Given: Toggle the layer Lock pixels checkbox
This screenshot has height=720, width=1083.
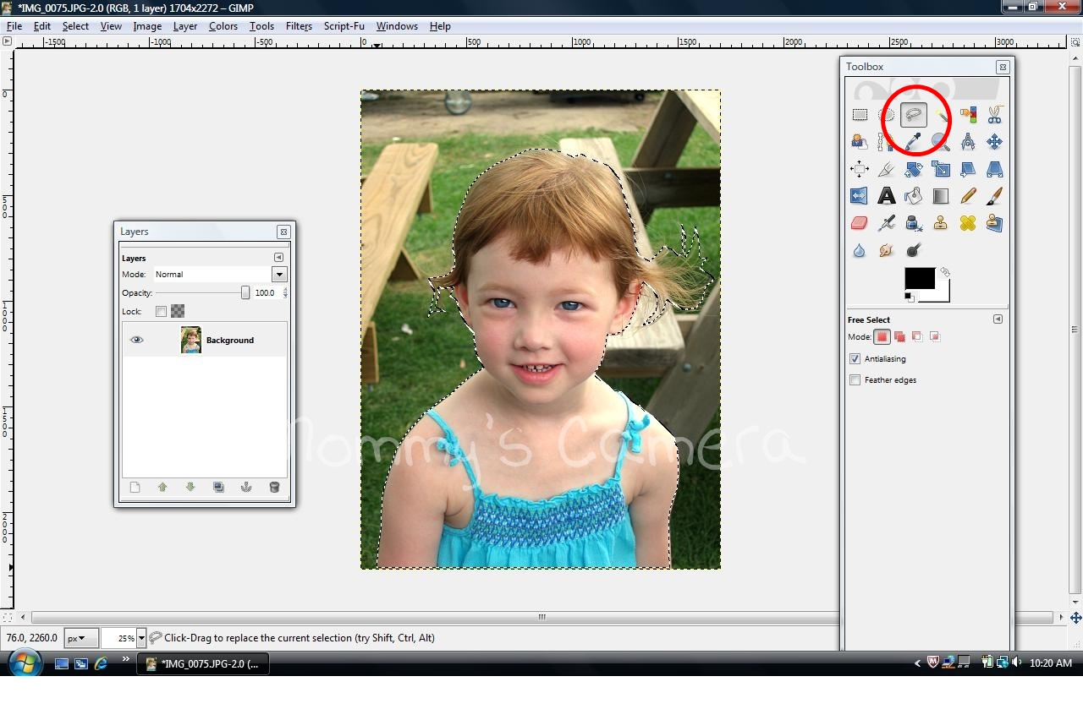Looking at the screenshot, I should 161,311.
